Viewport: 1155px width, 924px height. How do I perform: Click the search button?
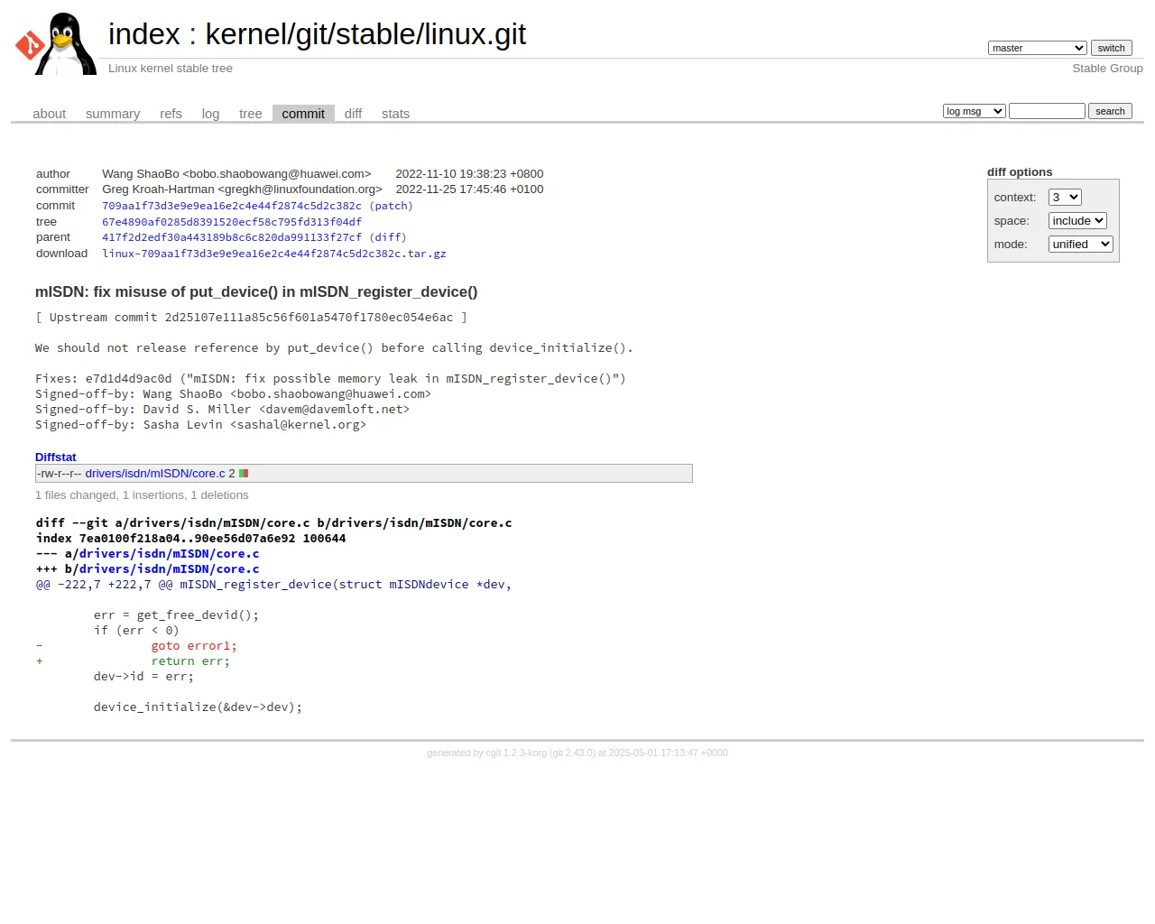click(1110, 111)
